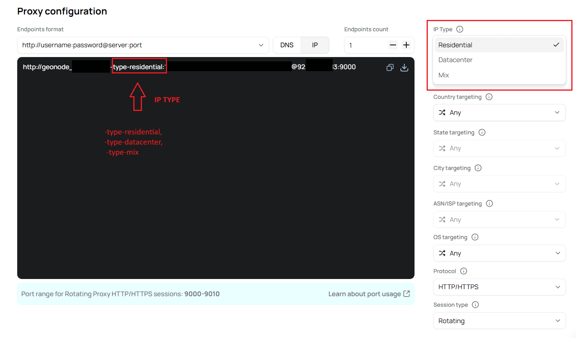Copy the endpoint to clipboard
This screenshot has height=338, width=576.
tap(390, 68)
